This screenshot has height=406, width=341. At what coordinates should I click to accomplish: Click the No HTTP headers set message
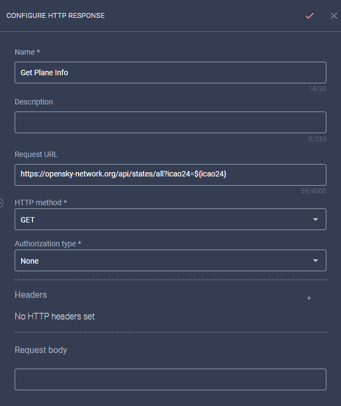[55, 317]
